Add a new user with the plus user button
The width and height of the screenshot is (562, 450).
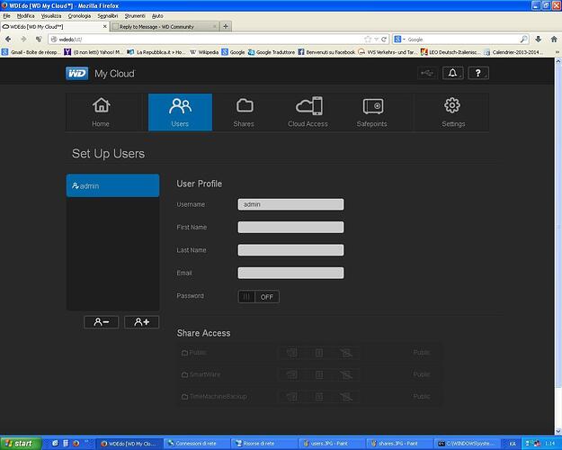click(x=141, y=322)
